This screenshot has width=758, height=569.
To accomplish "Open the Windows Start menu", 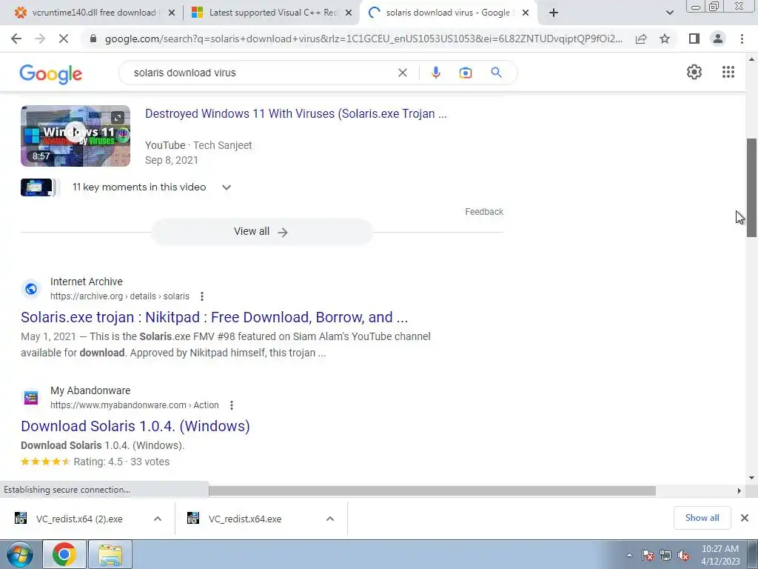I will 19,554.
